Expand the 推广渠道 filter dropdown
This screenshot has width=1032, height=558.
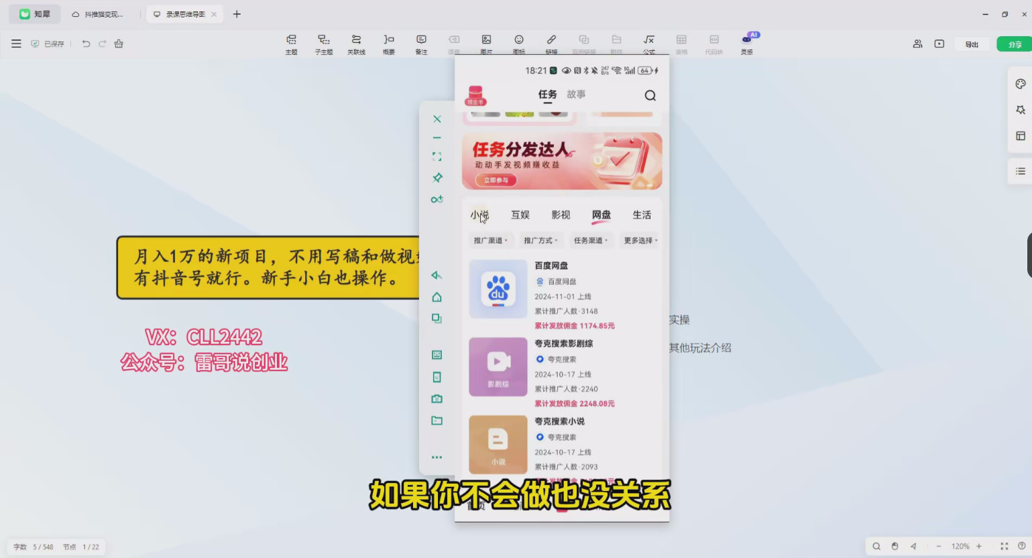[x=490, y=240]
